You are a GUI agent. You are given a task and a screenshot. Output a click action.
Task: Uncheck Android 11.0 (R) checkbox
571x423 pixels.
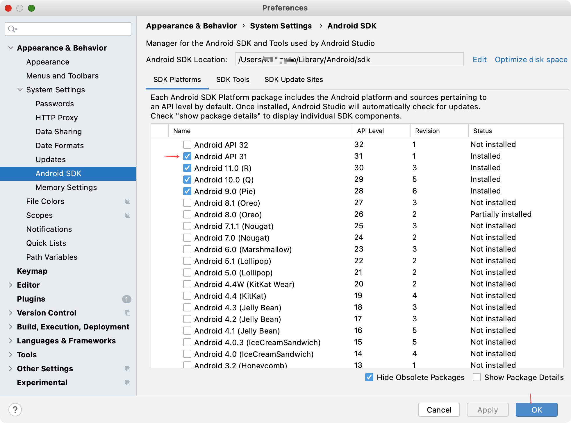tap(187, 168)
